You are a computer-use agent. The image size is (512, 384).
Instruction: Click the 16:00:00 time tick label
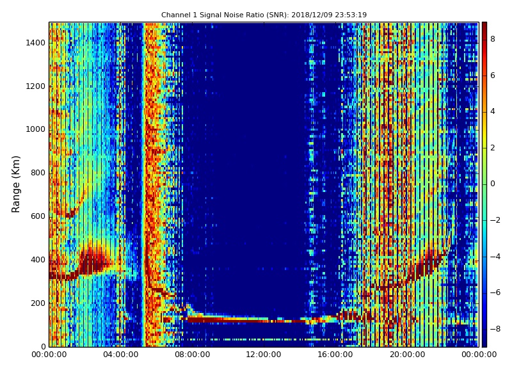tap(335, 355)
